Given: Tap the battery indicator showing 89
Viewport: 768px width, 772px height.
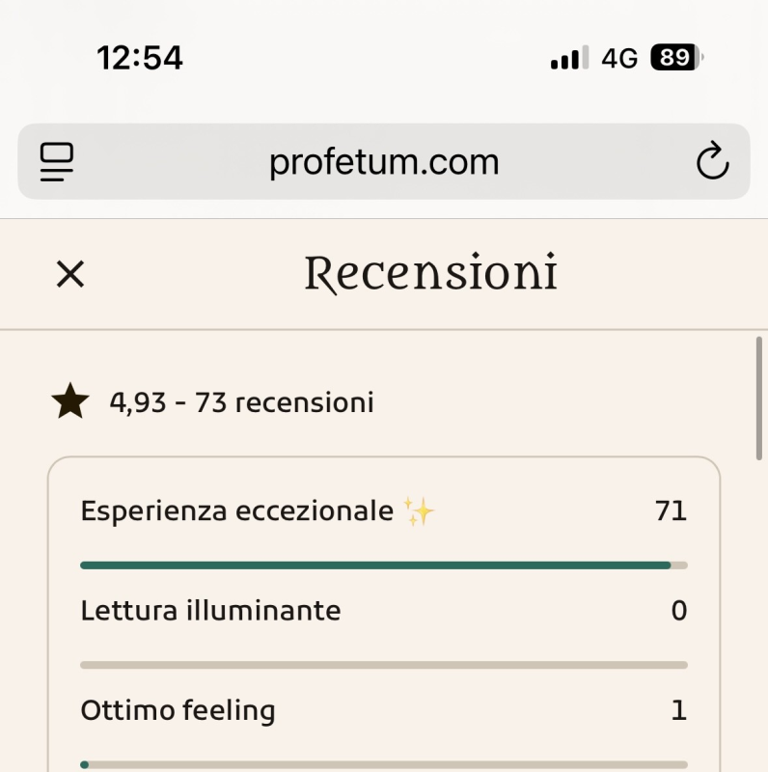Looking at the screenshot, I should 676,58.
